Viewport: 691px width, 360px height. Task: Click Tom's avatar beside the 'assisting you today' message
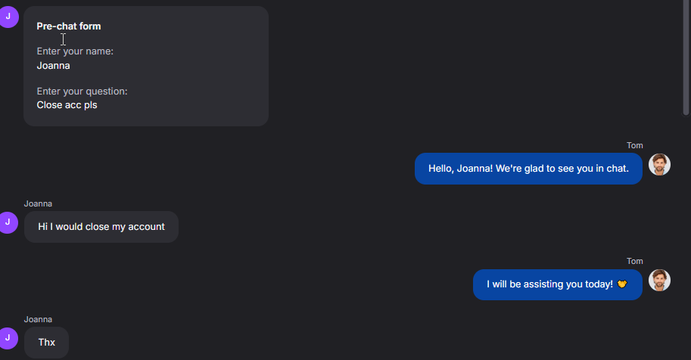point(659,281)
